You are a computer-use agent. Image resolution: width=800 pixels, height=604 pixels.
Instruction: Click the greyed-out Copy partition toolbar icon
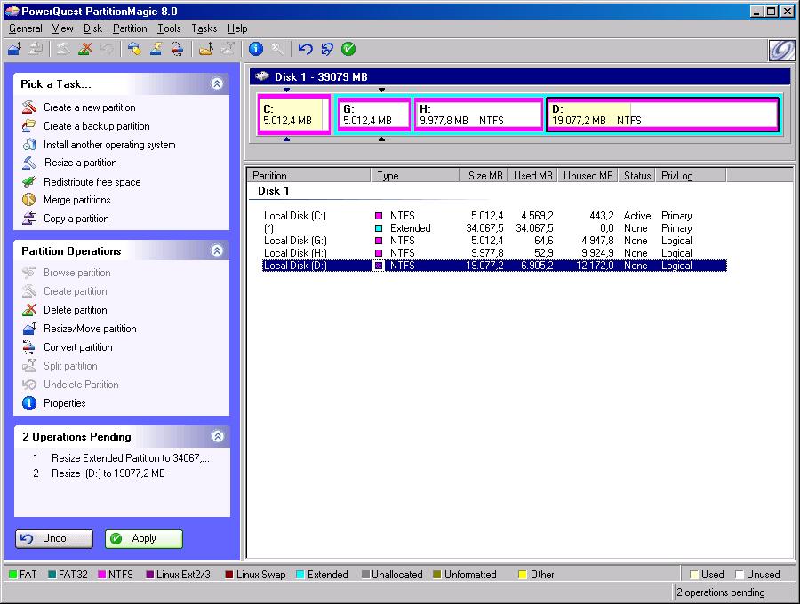click(36, 49)
